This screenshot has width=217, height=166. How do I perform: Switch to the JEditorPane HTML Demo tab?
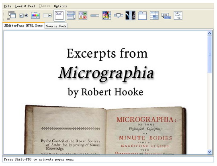click(23, 26)
